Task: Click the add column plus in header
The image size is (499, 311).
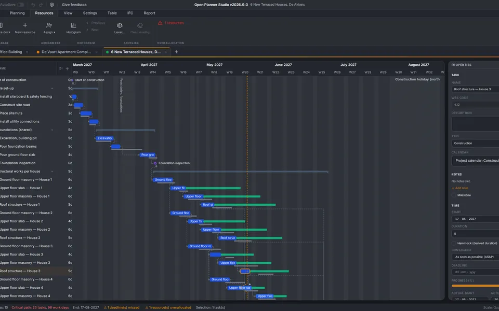Action: [67, 68]
